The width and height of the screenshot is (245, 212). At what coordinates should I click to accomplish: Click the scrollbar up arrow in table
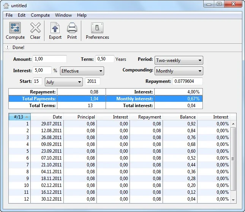click(233, 124)
